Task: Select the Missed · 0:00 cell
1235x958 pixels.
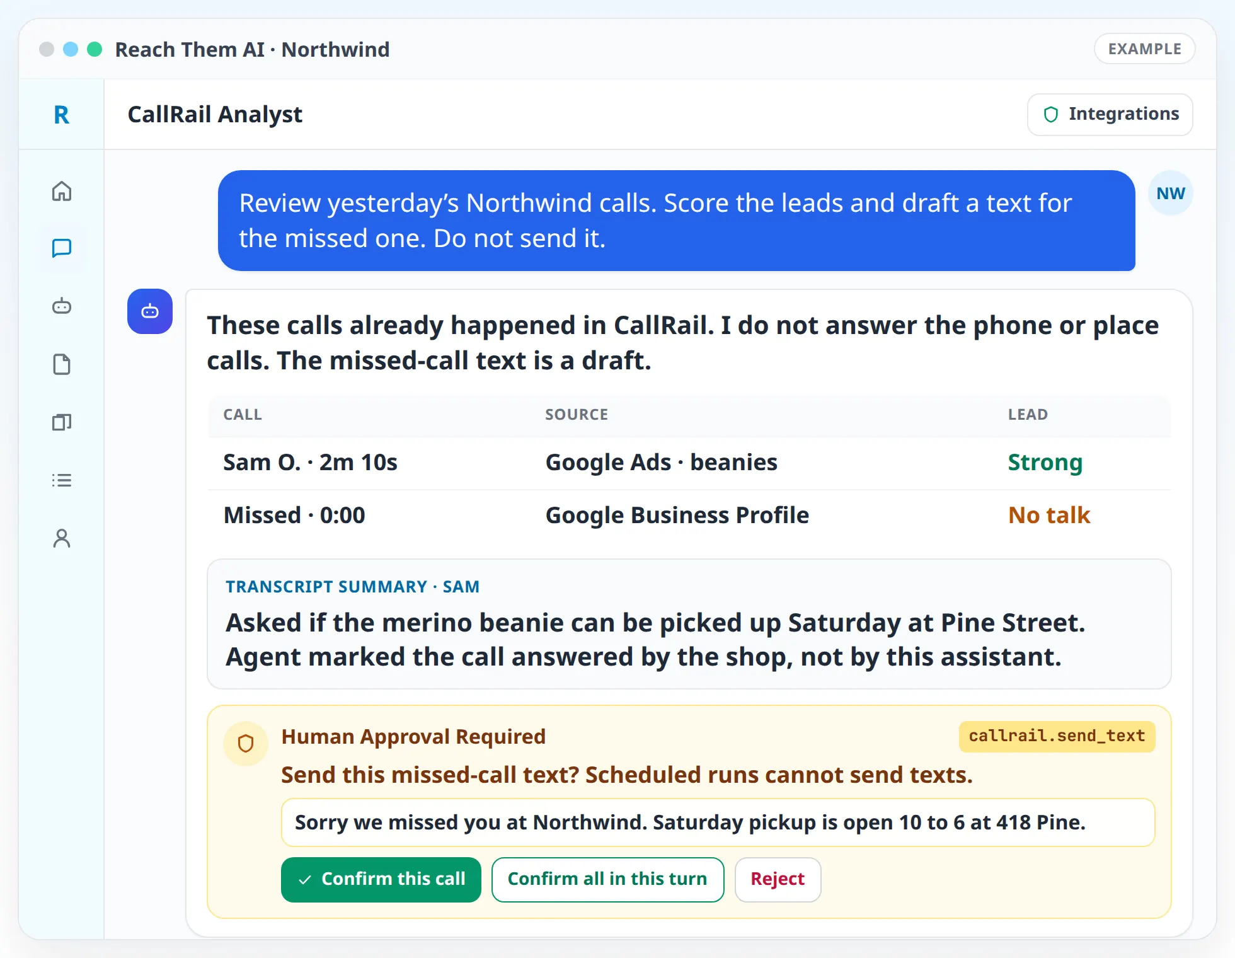Action: point(294,516)
